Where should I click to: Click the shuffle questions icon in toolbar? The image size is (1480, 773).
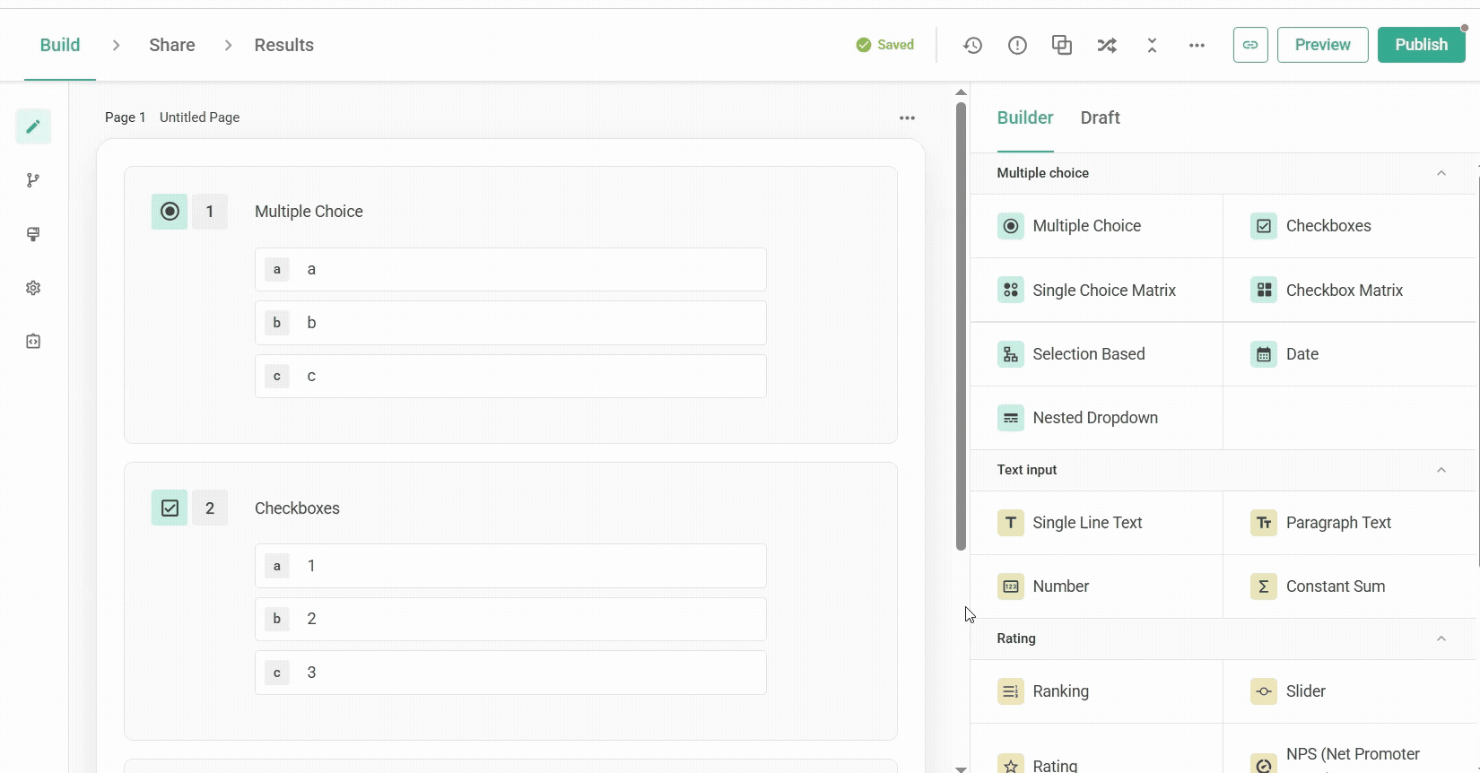coord(1107,45)
